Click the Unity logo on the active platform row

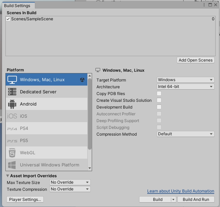(82, 80)
